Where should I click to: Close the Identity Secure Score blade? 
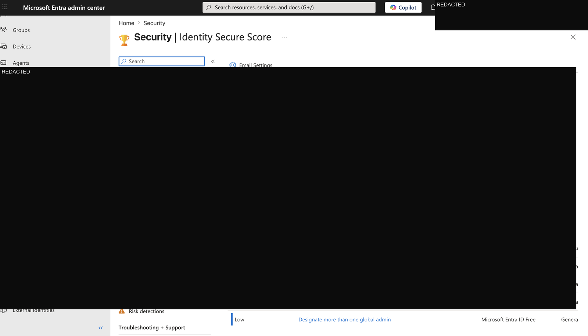pos(573,37)
